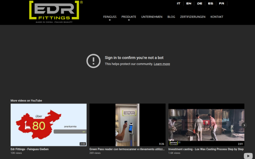This screenshot has width=255, height=159.
Task: Open the Produkte menu
Action: pos(129,17)
